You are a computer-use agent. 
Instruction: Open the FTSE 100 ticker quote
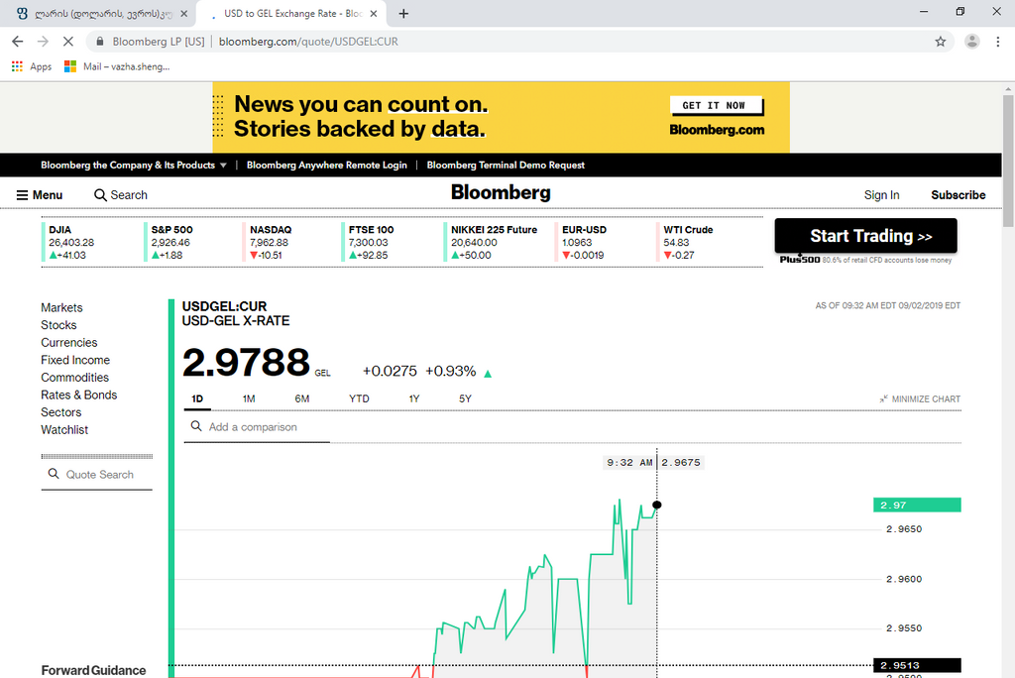point(370,242)
